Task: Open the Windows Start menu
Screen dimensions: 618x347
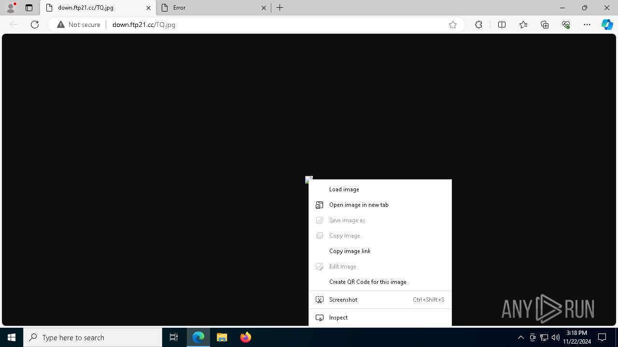Action: [12, 337]
